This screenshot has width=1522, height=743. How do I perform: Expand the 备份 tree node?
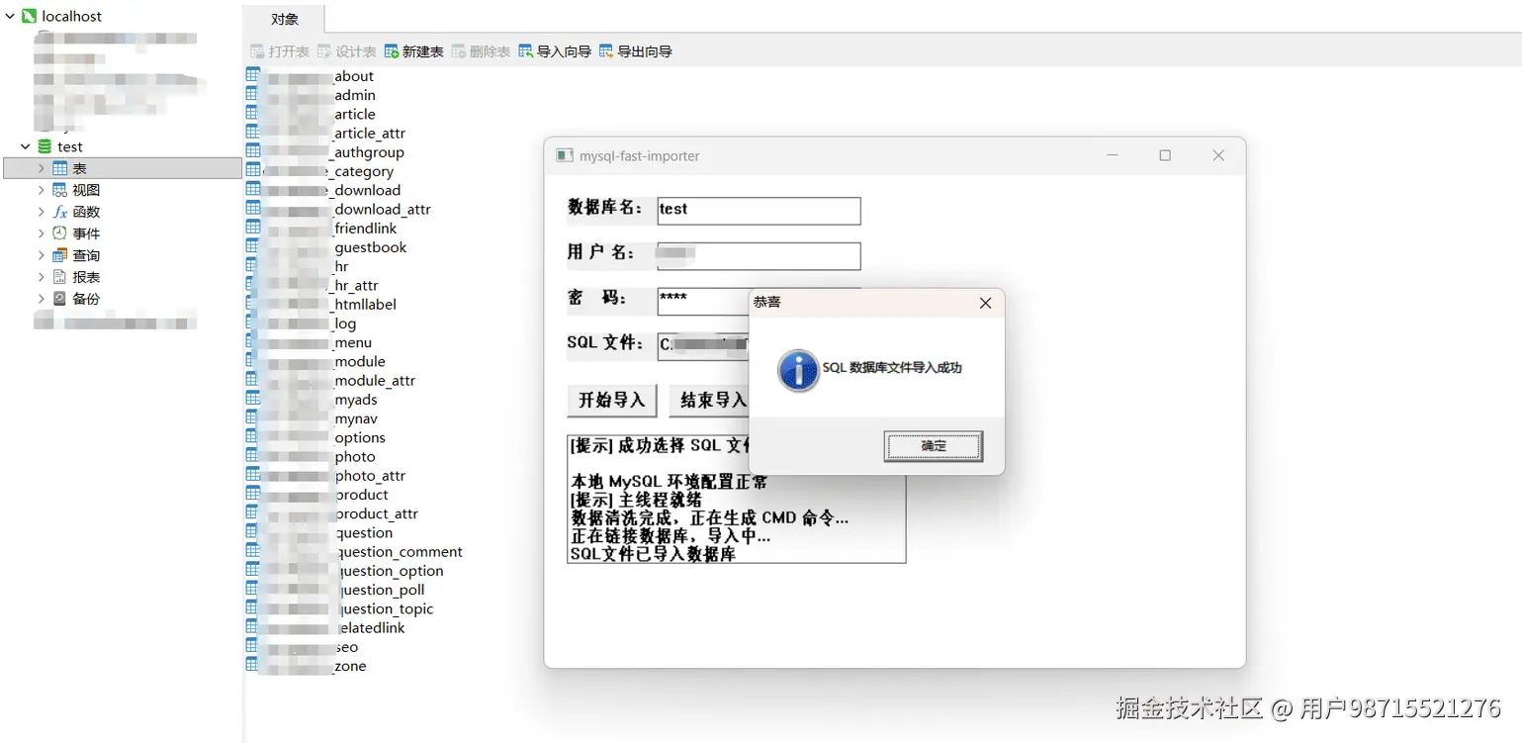click(x=41, y=299)
